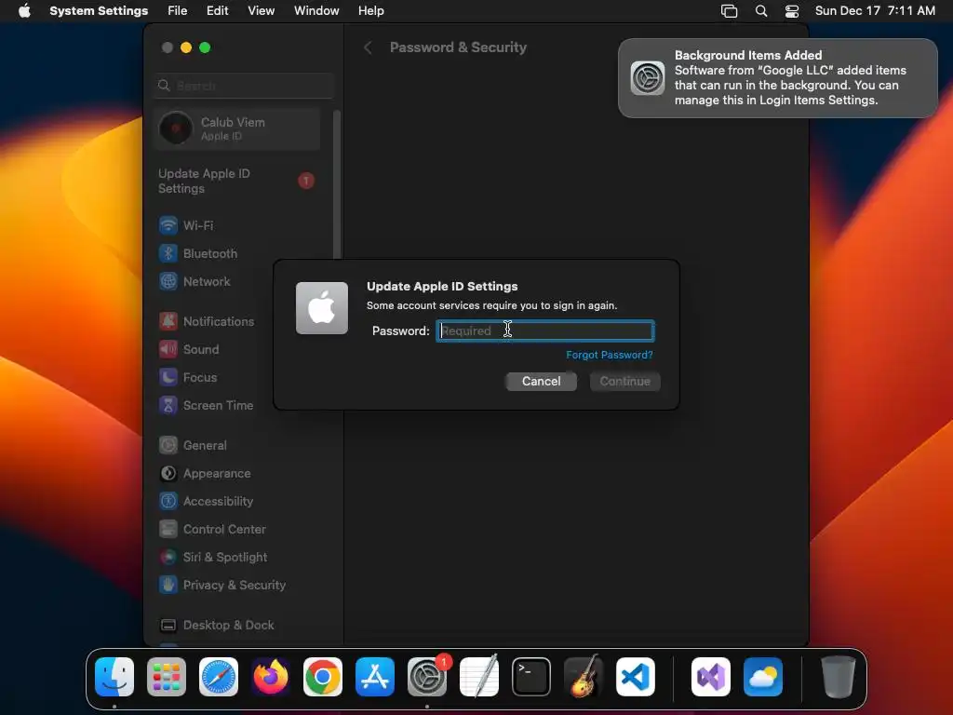Click the sidebar Search field
The height and width of the screenshot is (715, 953).
(244, 86)
